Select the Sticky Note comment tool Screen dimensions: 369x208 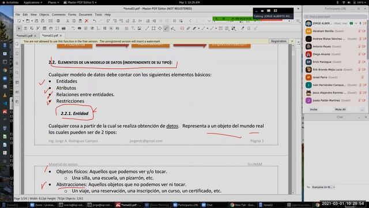coord(182,28)
